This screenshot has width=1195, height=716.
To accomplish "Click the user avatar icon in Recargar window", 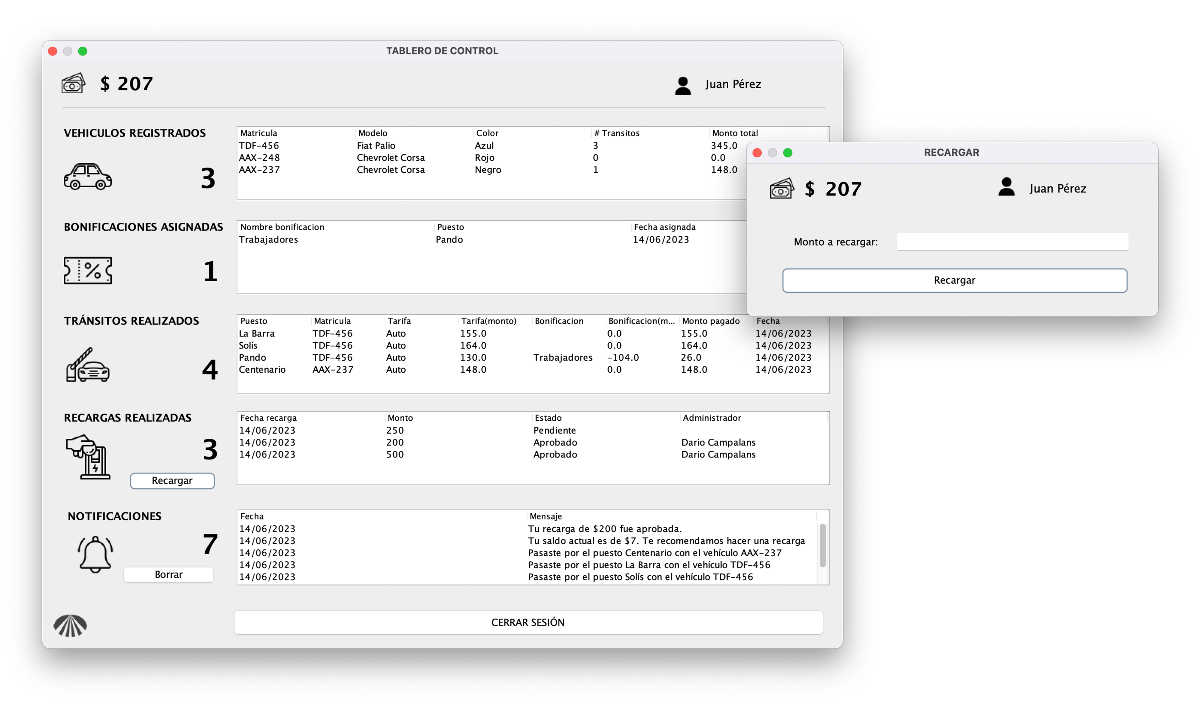I will pos(1006,187).
